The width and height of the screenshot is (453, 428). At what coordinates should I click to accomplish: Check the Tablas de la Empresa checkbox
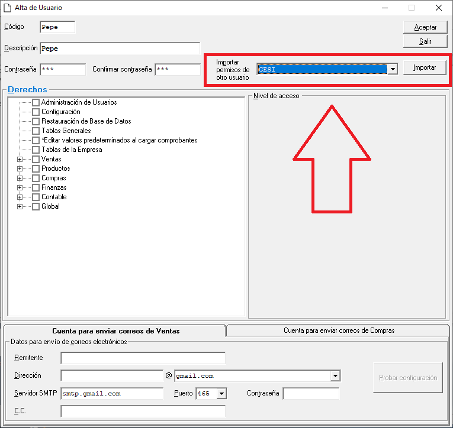[x=36, y=150]
